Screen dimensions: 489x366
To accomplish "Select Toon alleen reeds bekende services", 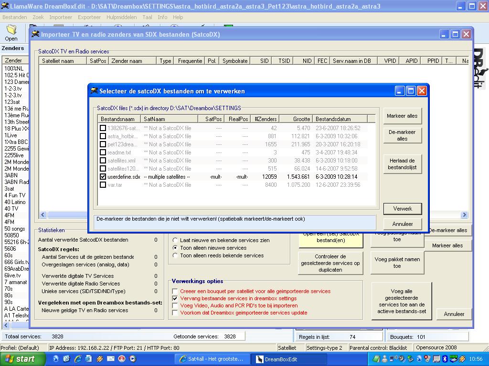I will point(175,255).
